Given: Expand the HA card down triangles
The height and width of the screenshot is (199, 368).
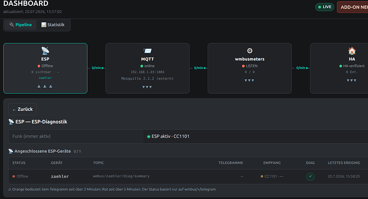Looking at the screenshot, I should pyautogui.click(x=351, y=80).
